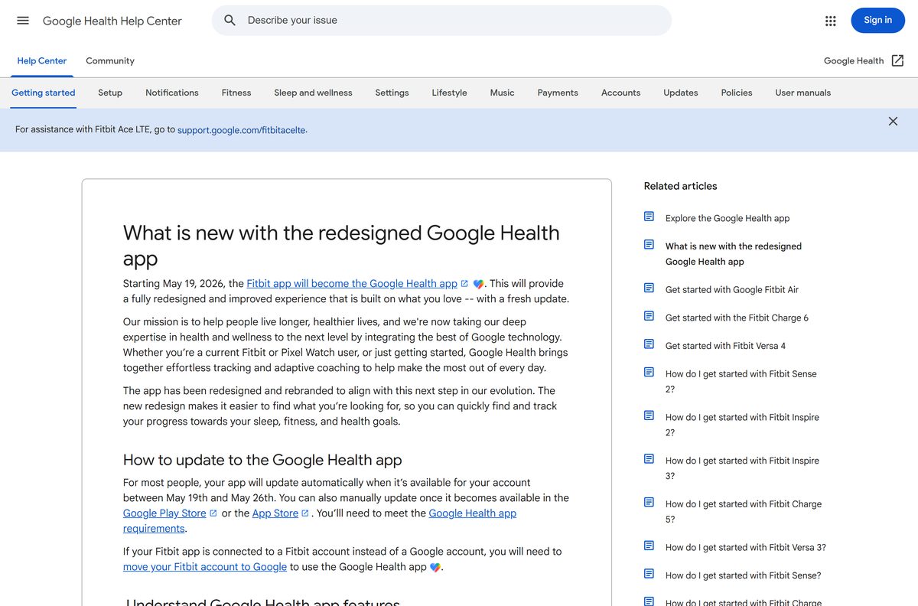The image size is (918, 606).
Task: Click article icon beside Fitbit Charge 6
Action: pos(649,316)
